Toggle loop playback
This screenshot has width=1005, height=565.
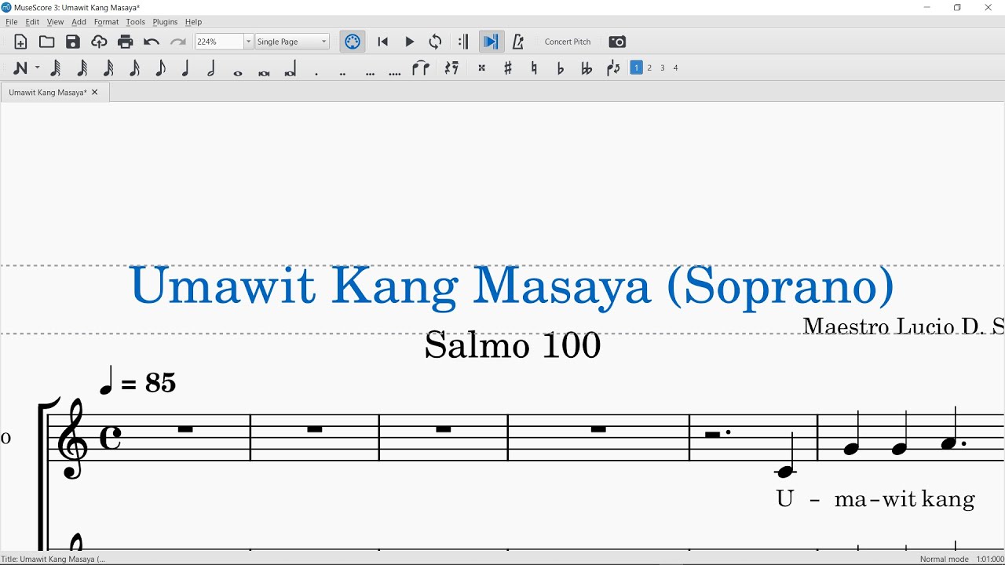pyautogui.click(x=436, y=42)
